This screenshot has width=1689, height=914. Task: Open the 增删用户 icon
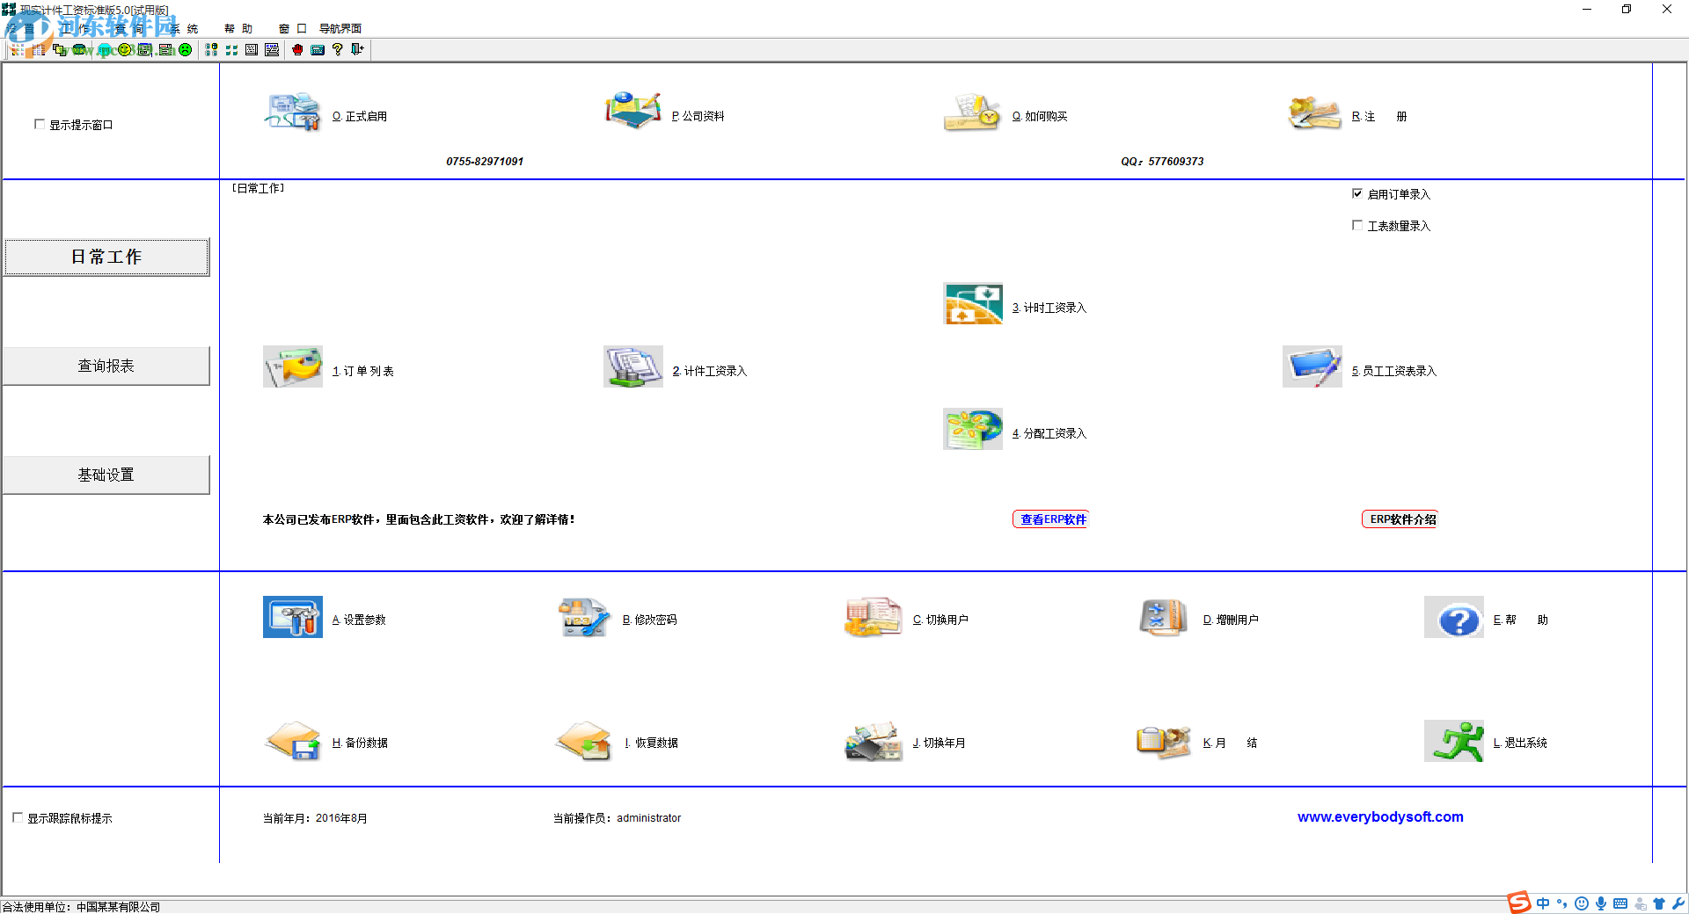click(x=1164, y=617)
